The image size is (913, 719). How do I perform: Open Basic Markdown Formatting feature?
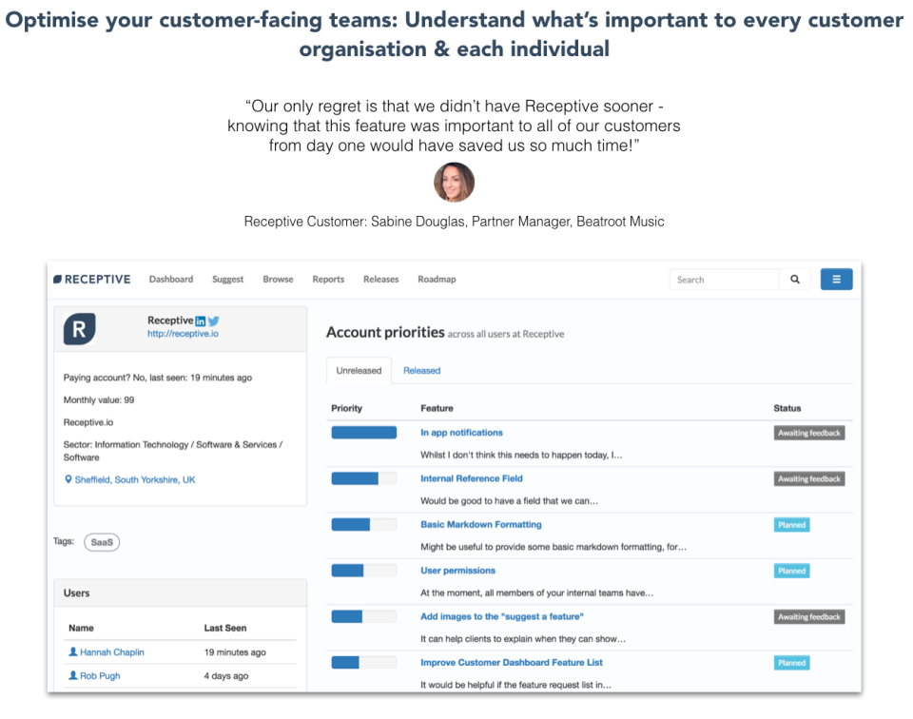coord(481,525)
